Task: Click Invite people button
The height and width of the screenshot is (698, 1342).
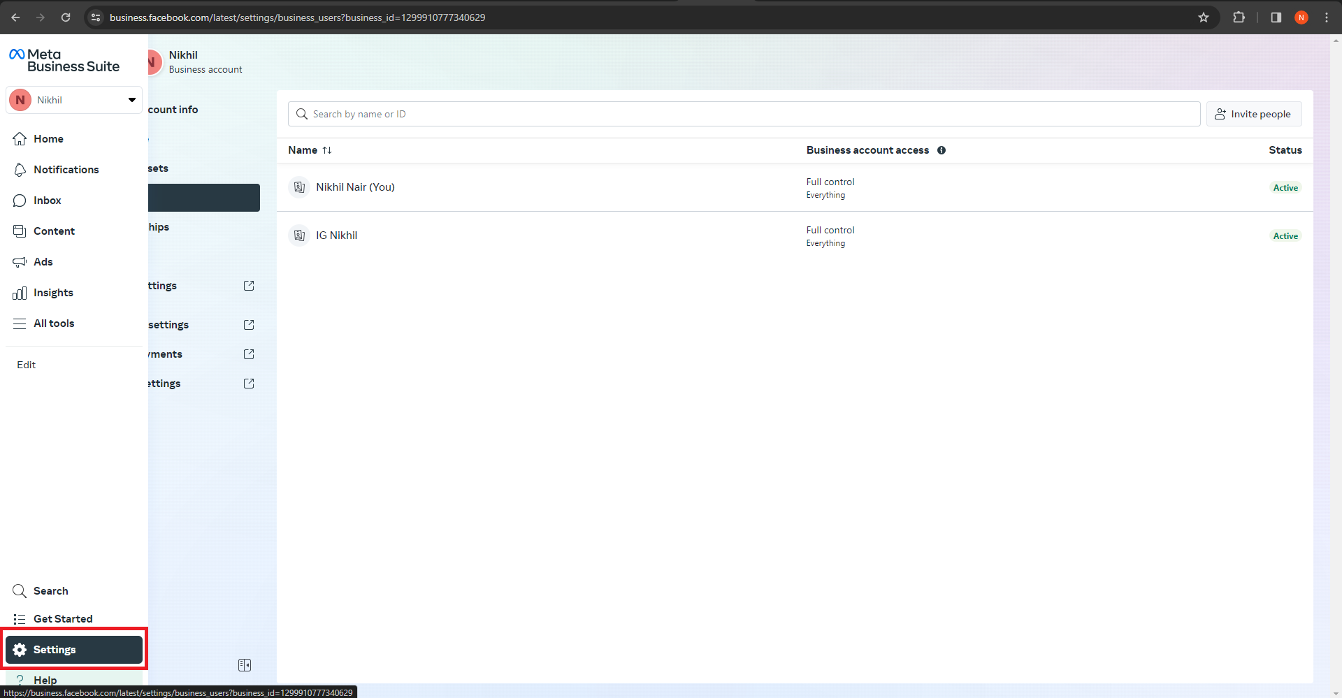Action: (1254, 114)
